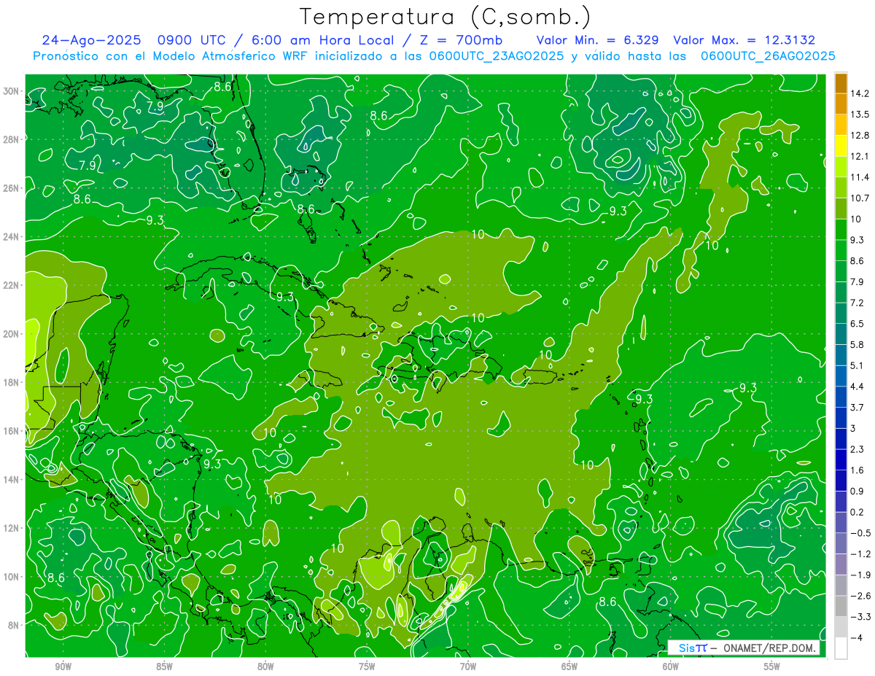This screenshot has height=676, width=875.
Task: Click the 12.8 value on the color legend
Action: click(860, 136)
